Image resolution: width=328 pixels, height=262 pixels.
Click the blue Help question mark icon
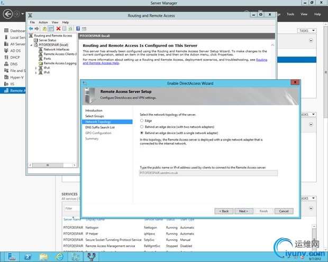point(78,29)
